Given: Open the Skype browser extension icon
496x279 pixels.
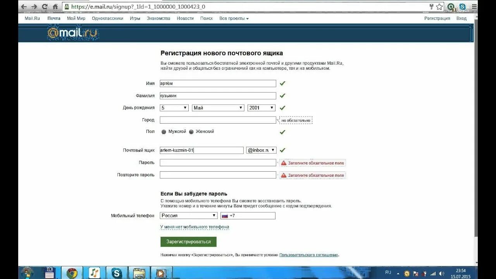Looking at the screenshot, I should 463,7.
